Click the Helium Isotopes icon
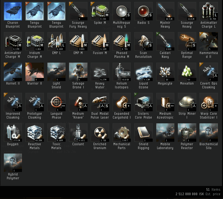Viewport: 223px width, 199px height. pyautogui.click(x=122, y=72)
